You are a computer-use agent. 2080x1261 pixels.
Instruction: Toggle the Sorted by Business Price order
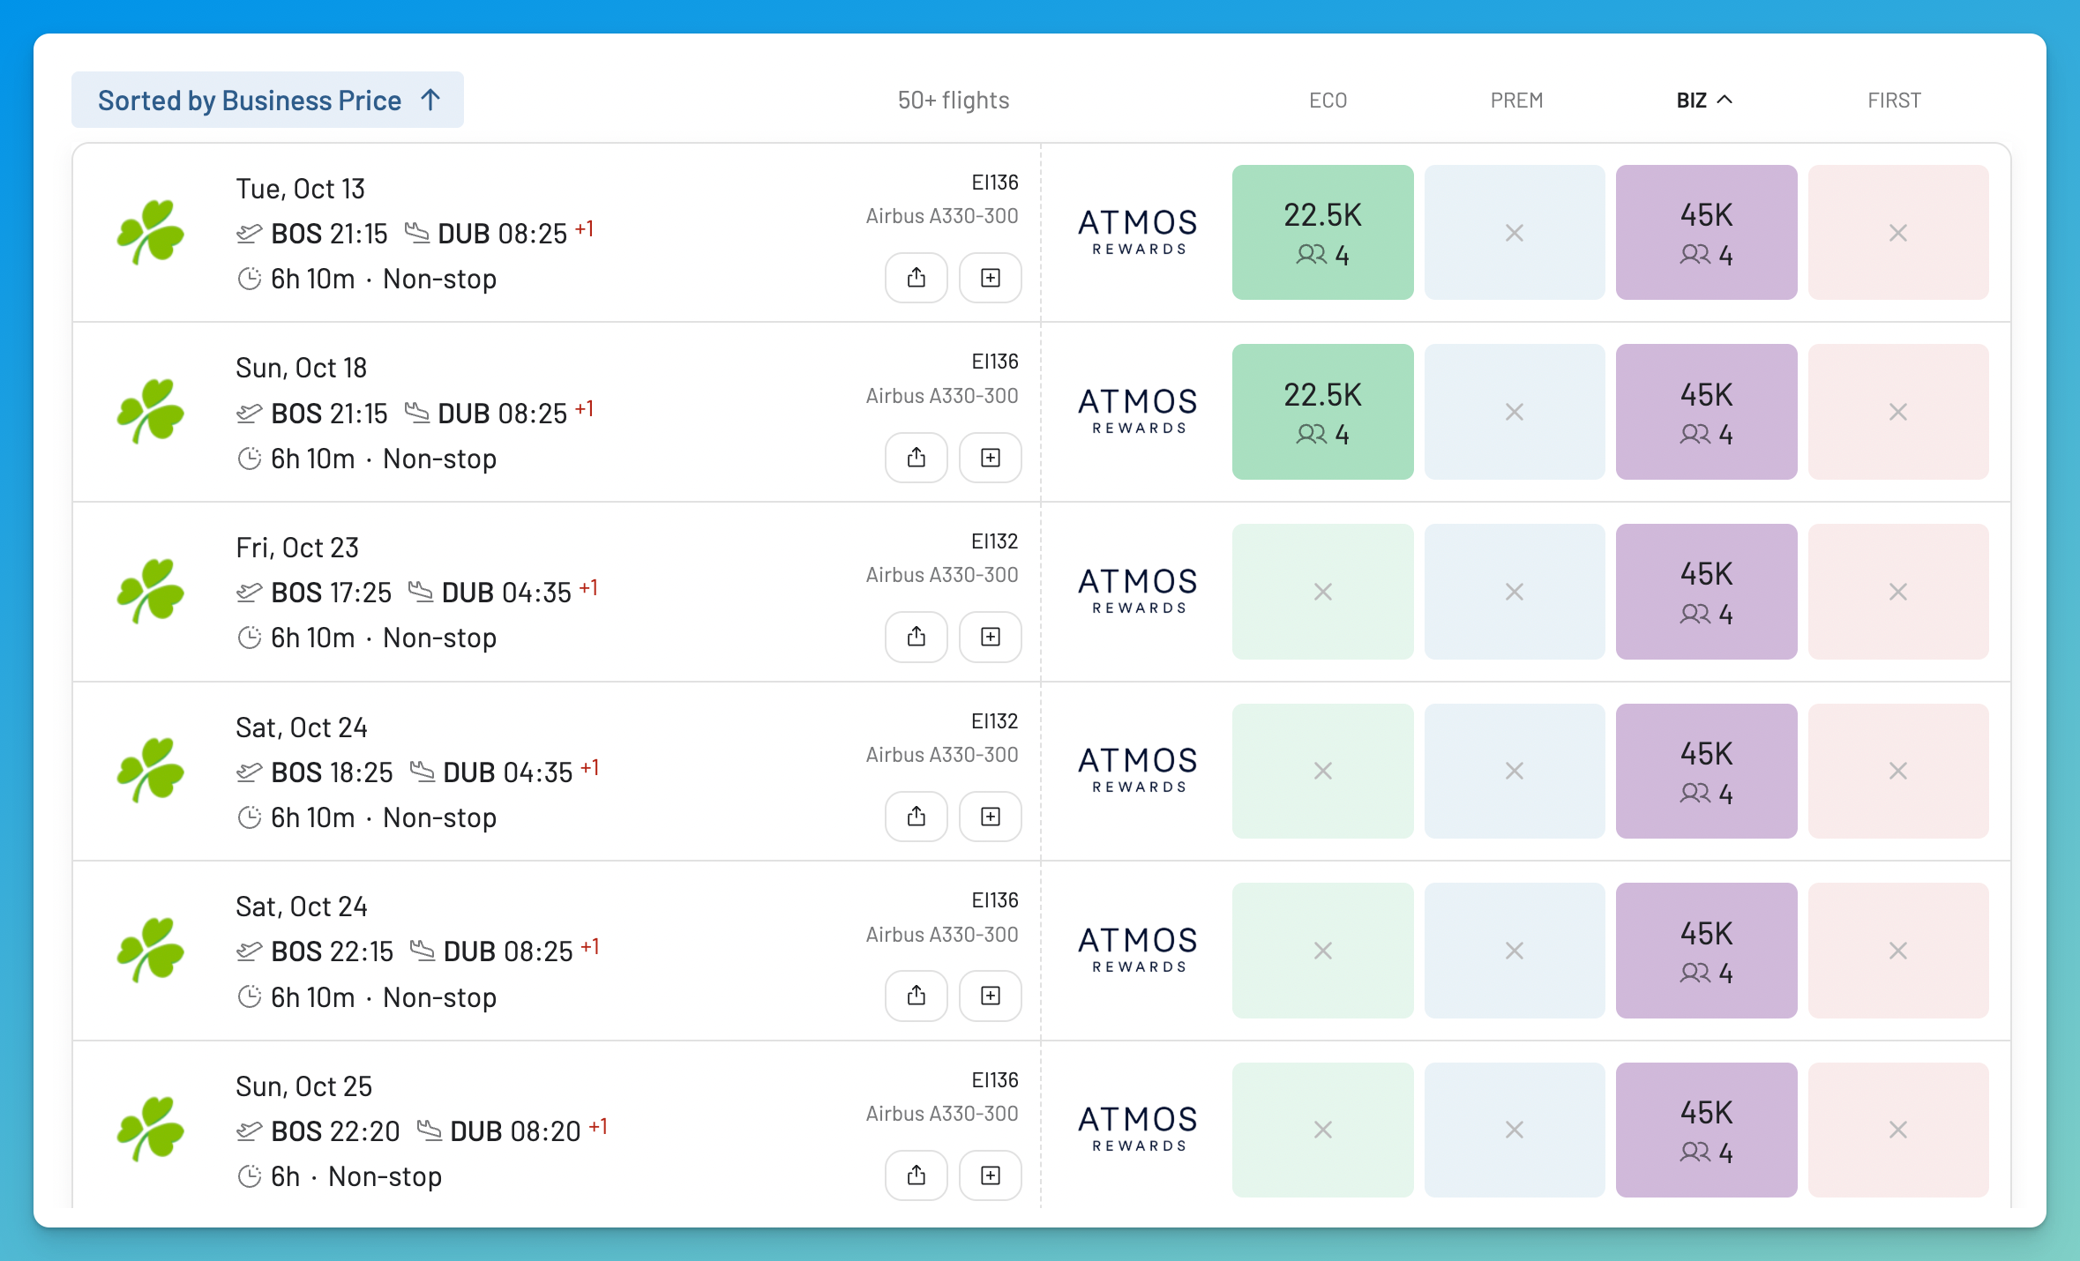click(267, 100)
